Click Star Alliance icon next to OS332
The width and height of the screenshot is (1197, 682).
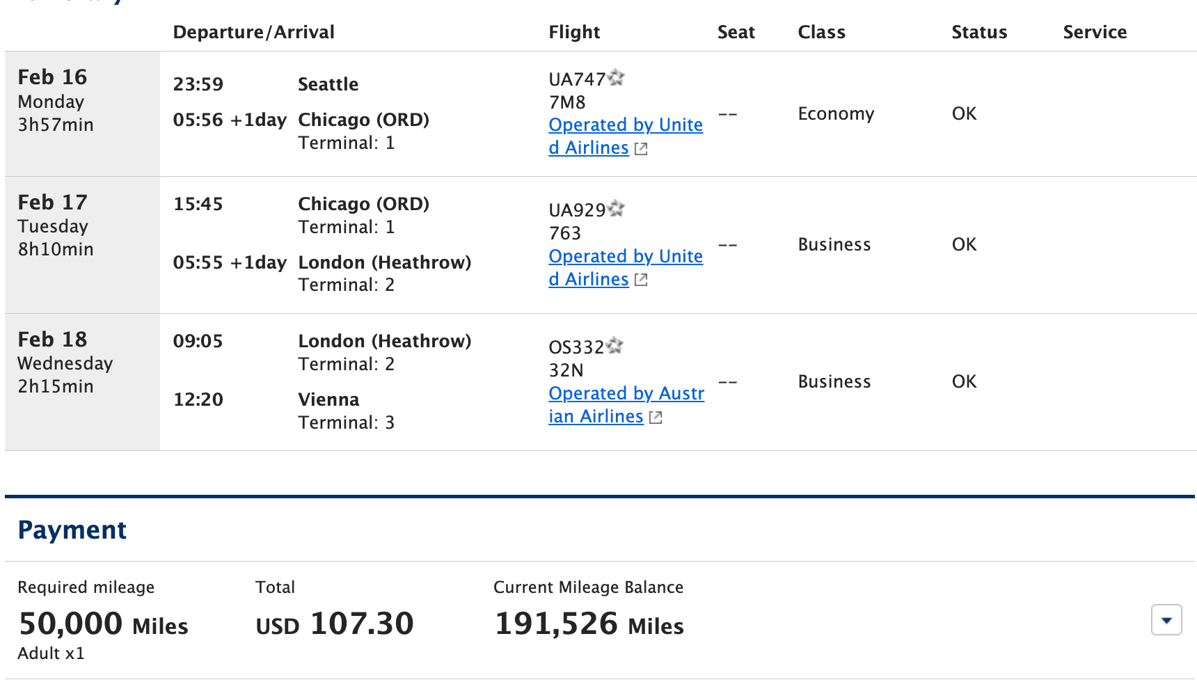click(x=615, y=346)
